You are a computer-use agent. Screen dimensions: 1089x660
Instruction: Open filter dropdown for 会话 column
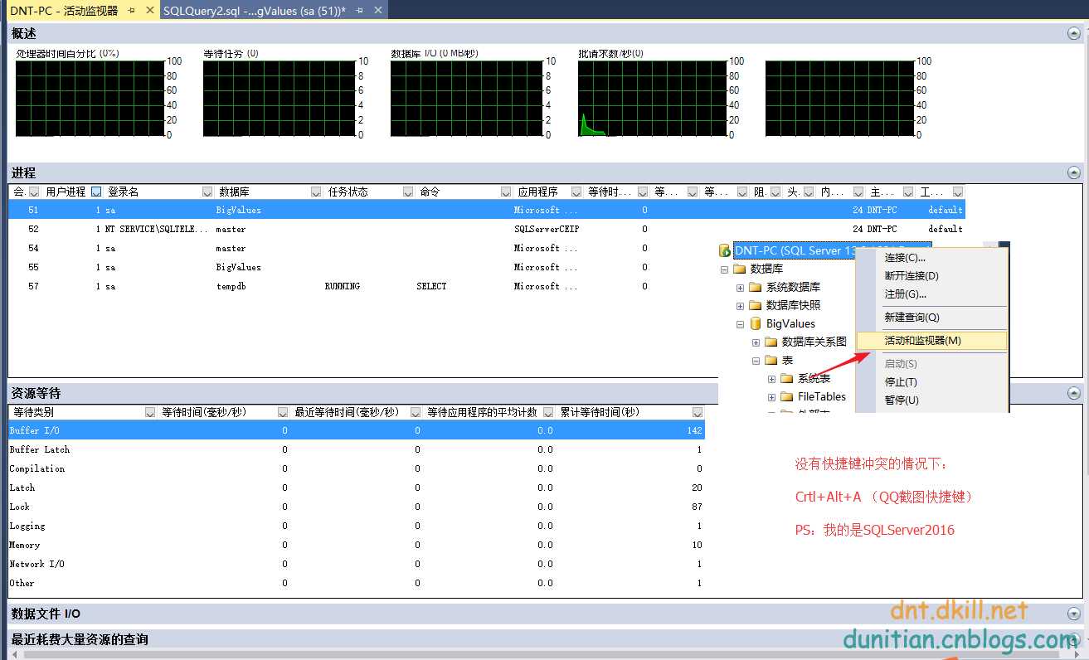tap(34, 192)
